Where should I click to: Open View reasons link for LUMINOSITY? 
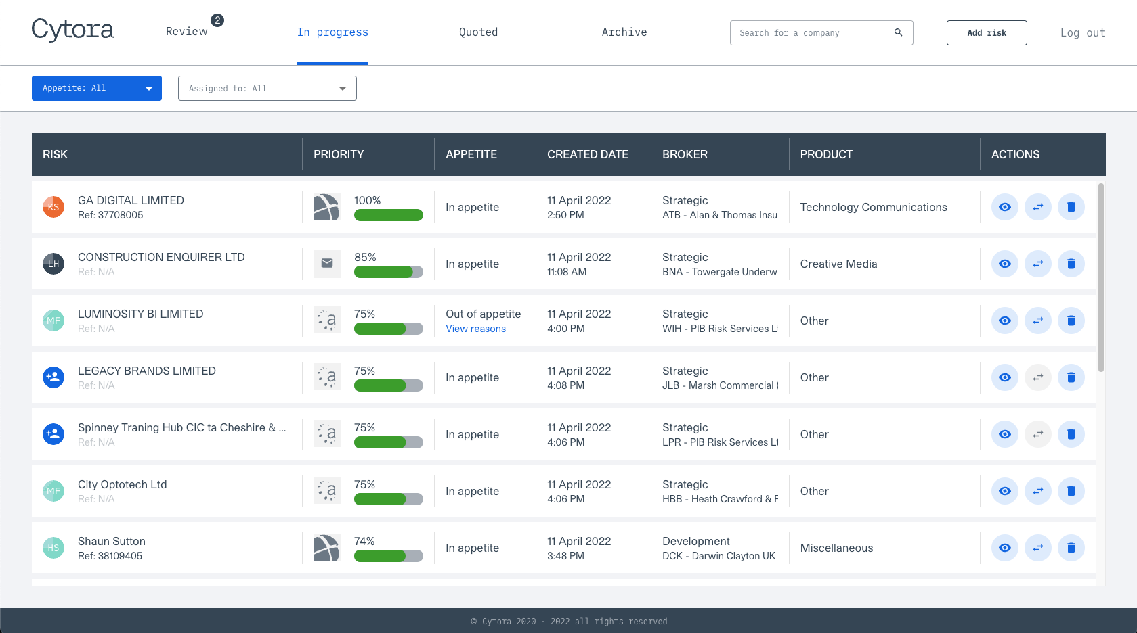[475, 329]
